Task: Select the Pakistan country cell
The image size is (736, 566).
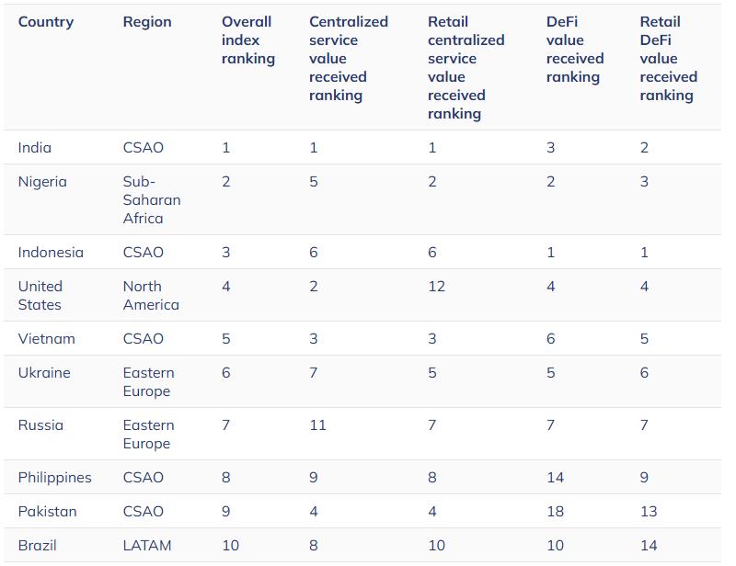Action: pos(47,512)
